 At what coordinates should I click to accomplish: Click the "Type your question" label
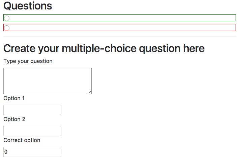28,61
